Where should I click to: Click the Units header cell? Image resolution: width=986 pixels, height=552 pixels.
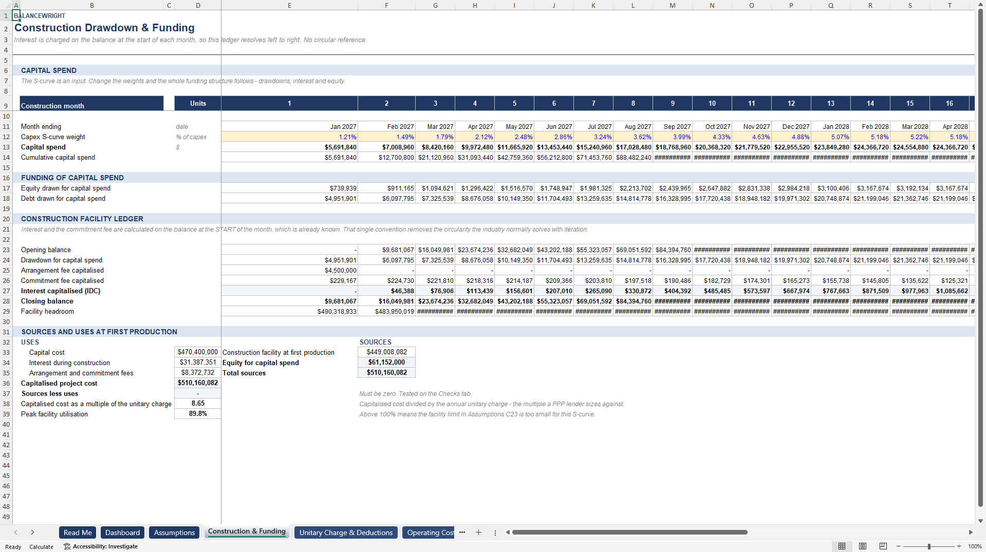[198, 103]
